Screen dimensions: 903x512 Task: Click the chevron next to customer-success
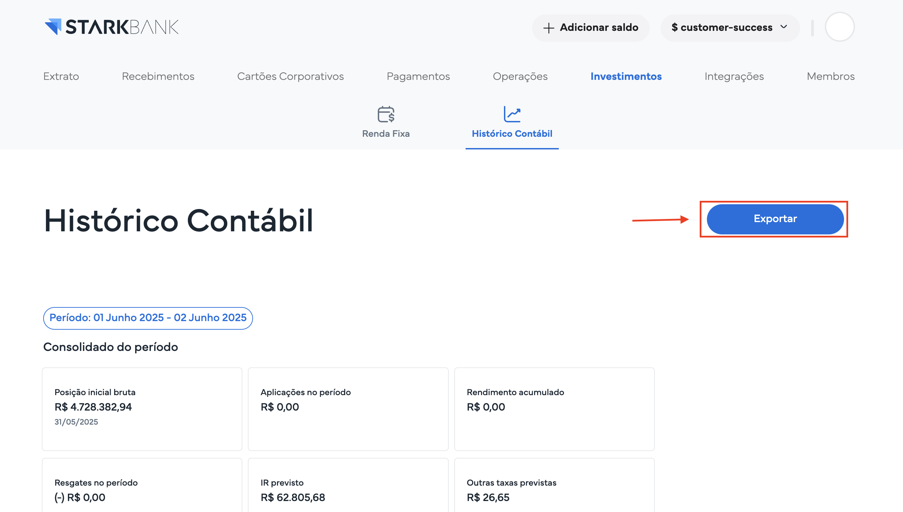(x=784, y=27)
